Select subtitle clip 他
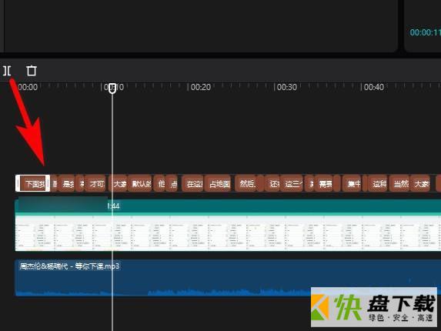Screen dimensions: 441x331 160,184
